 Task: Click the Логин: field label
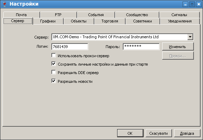point(42,46)
